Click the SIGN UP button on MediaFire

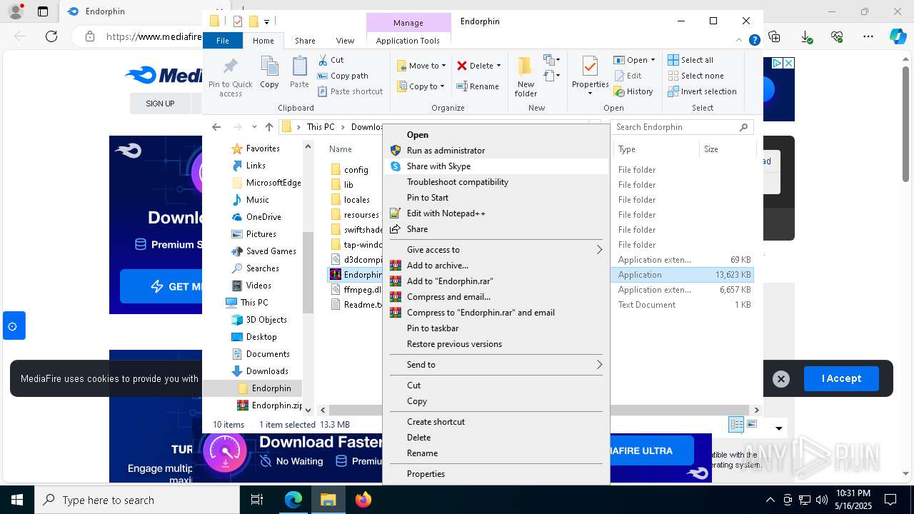(x=160, y=104)
